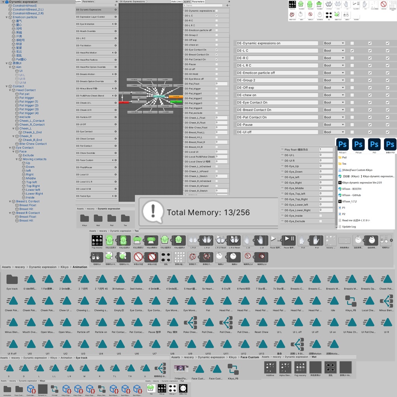
Task: Switch to the Parameters tab
Action: click(89, 2)
